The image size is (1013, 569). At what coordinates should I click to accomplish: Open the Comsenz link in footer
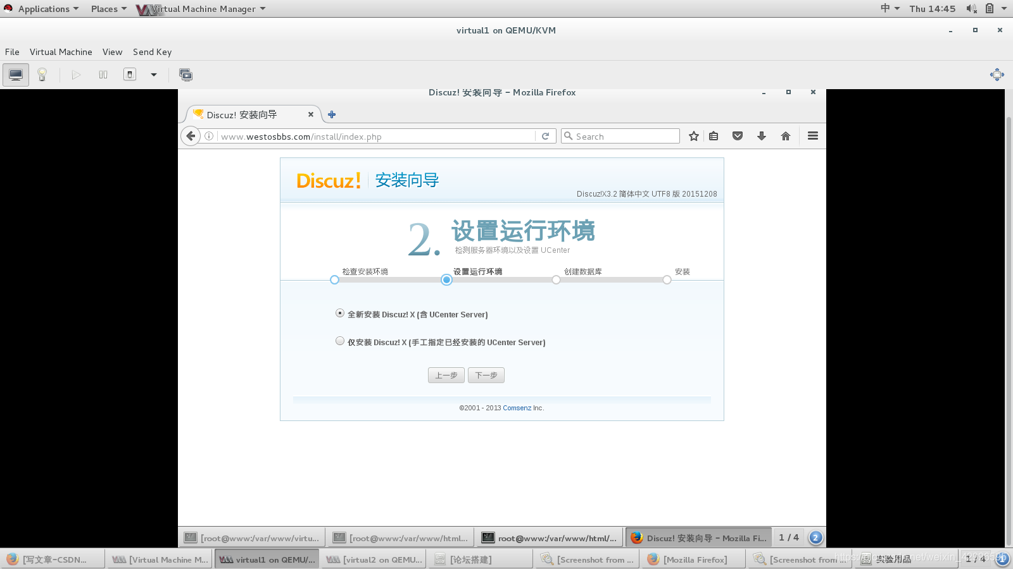coord(517,408)
